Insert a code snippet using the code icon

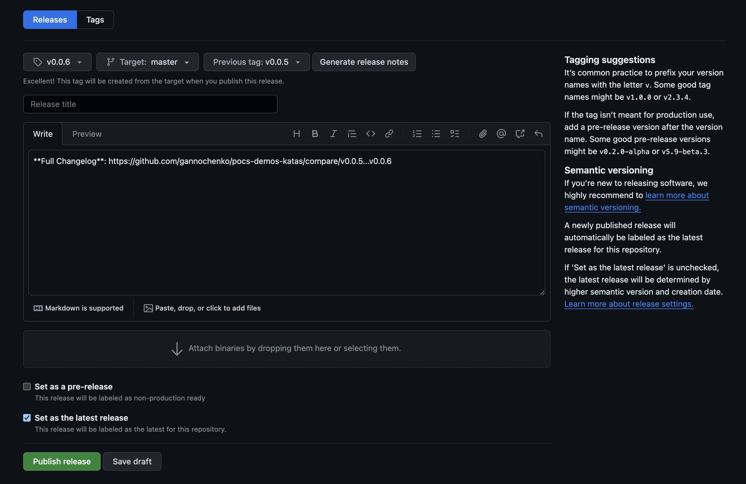(370, 134)
